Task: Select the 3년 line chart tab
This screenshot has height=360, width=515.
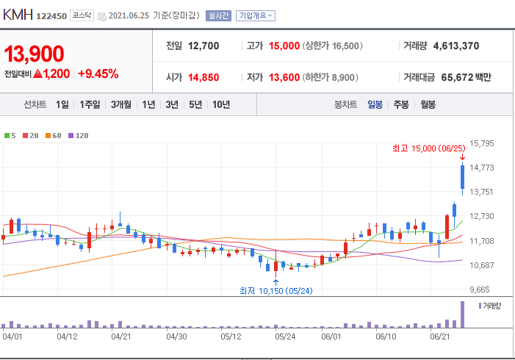Action: [172, 104]
